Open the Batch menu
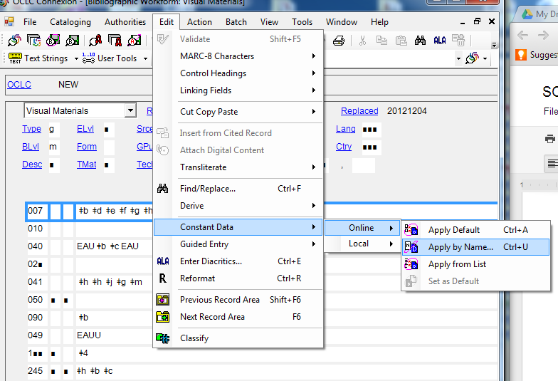 [236, 22]
